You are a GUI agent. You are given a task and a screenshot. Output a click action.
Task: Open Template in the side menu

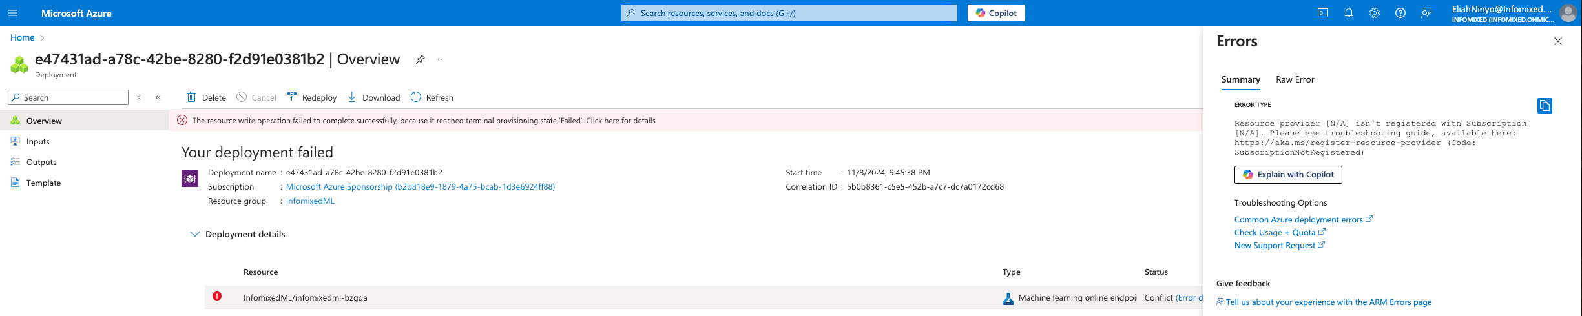click(84, 183)
